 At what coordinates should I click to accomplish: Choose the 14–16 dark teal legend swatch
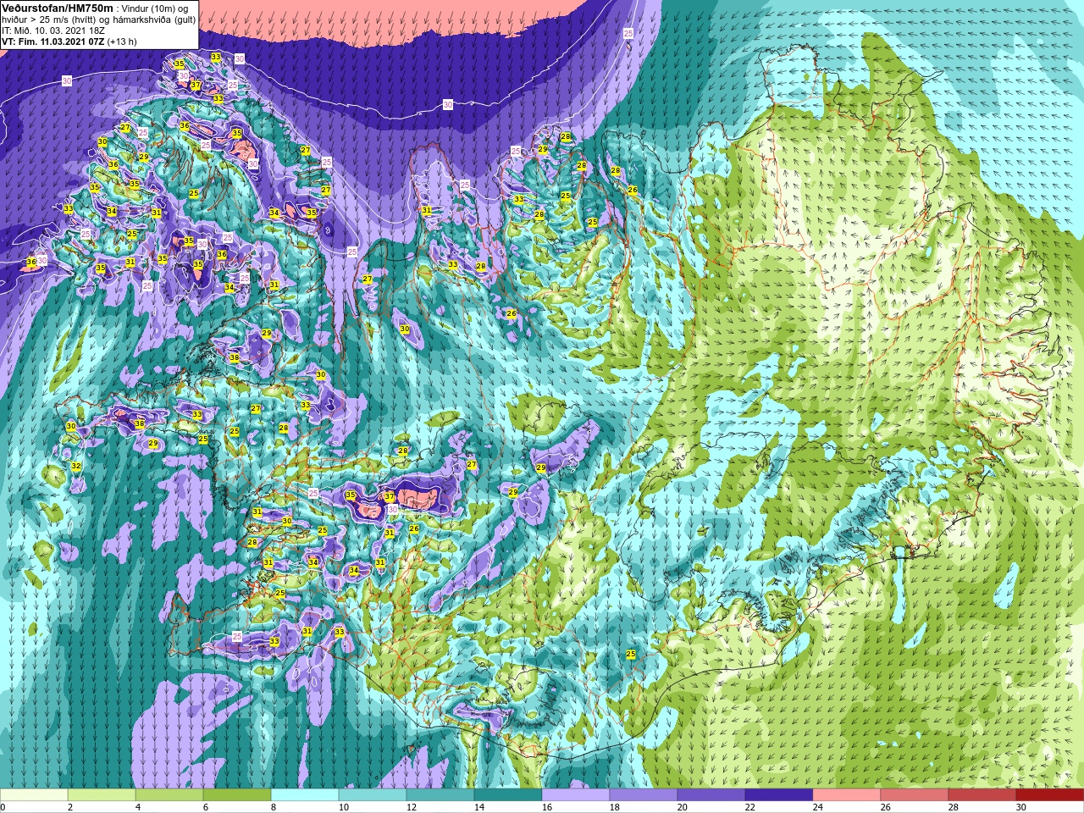coord(508,795)
